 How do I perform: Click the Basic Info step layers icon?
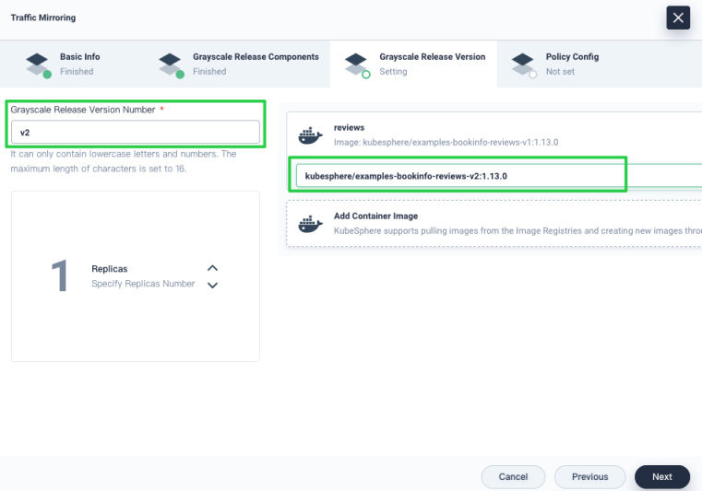tap(37, 64)
